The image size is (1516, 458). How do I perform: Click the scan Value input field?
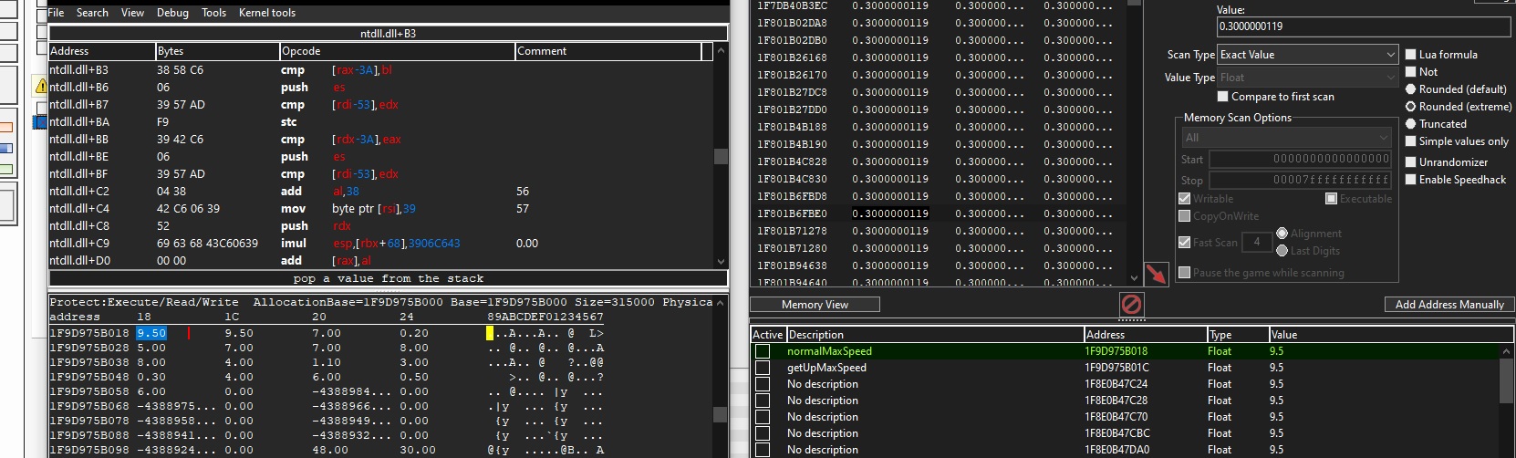point(1363,26)
